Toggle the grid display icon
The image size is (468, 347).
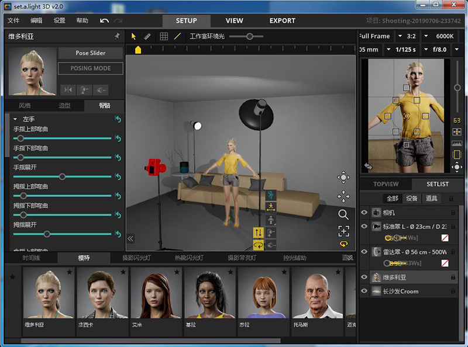(164, 36)
